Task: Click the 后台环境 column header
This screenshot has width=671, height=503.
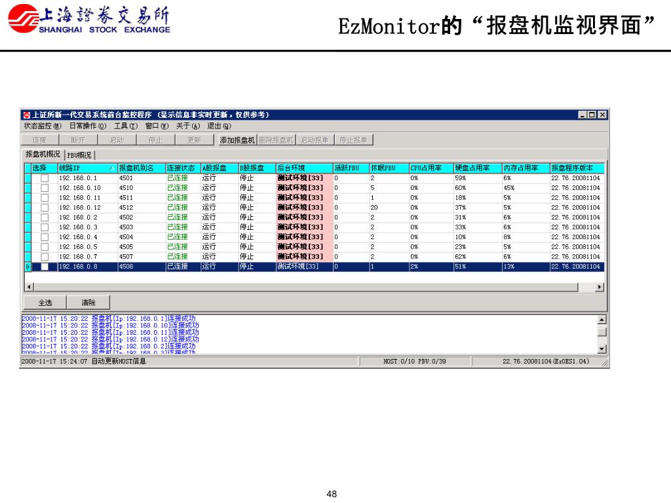Action: (x=304, y=168)
